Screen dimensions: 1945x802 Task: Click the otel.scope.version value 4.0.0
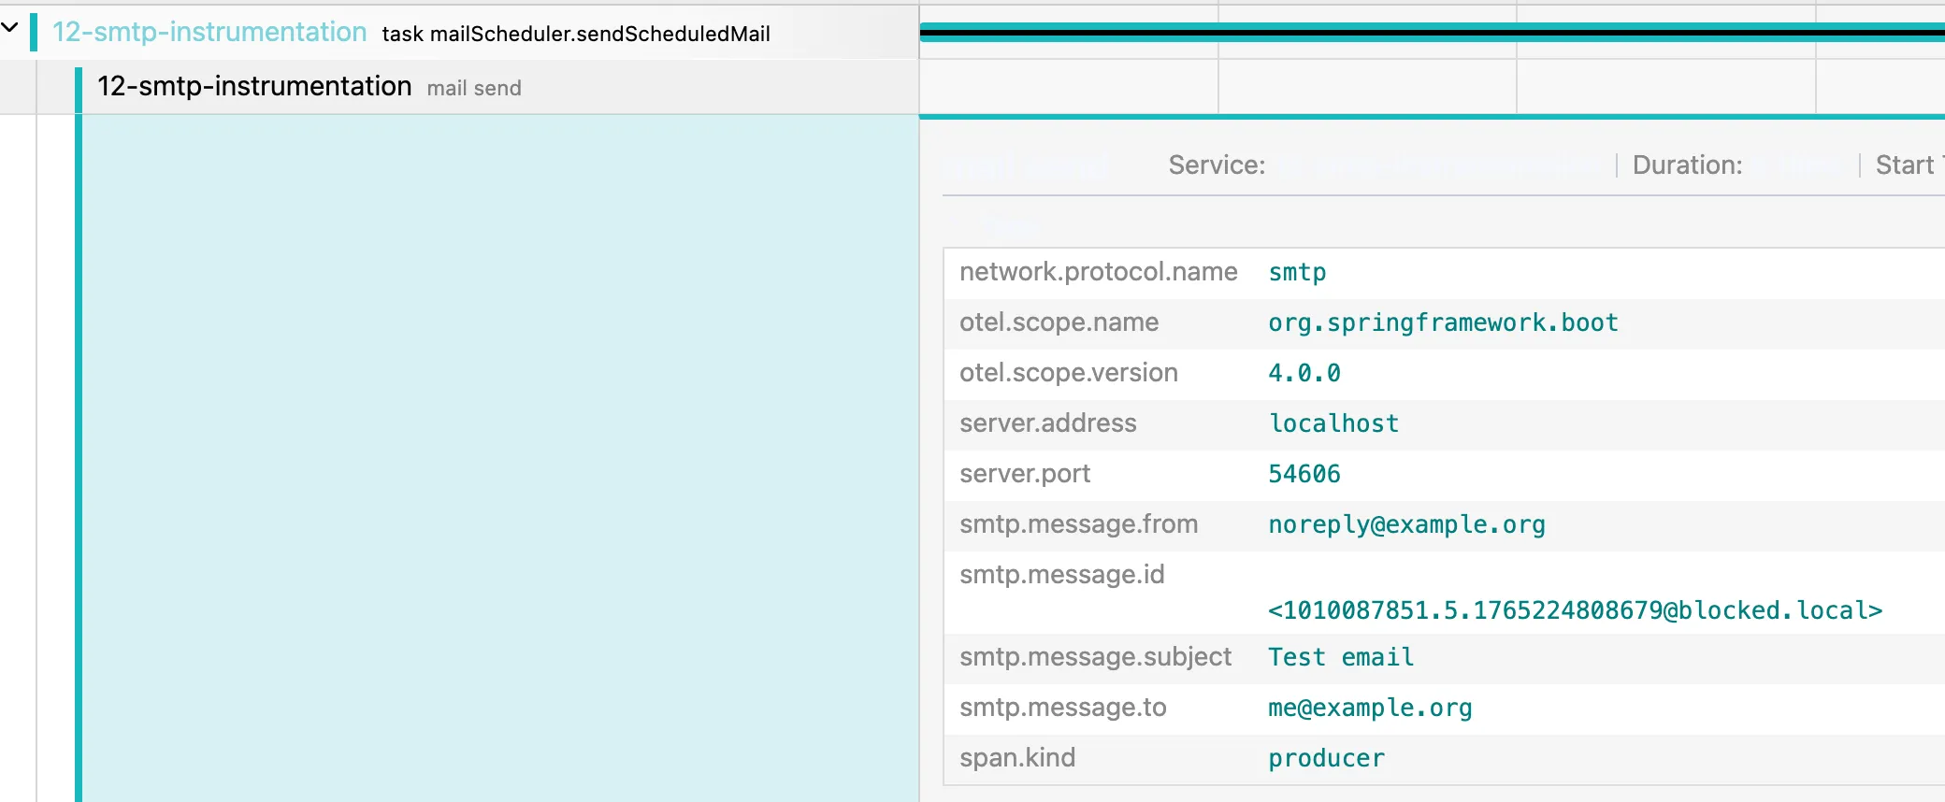1304,373
